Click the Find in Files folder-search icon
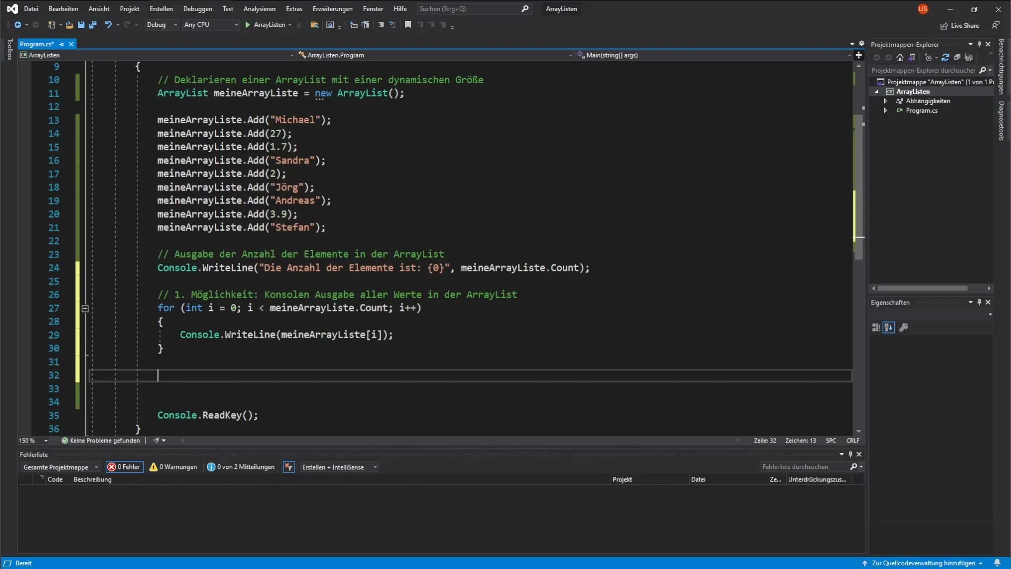This screenshot has height=569, width=1011. (314, 25)
